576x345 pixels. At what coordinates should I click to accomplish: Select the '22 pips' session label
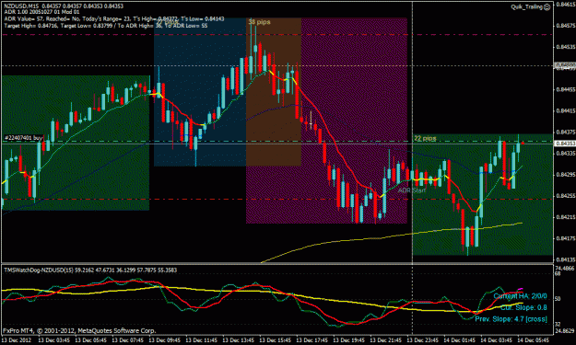[425, 138]
